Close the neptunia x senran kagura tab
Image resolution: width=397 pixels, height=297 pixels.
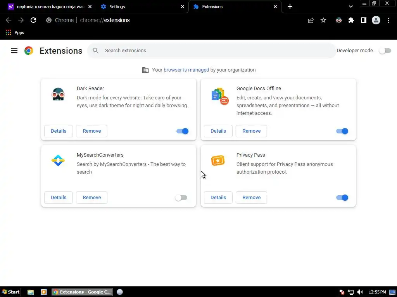coord(90,7)
